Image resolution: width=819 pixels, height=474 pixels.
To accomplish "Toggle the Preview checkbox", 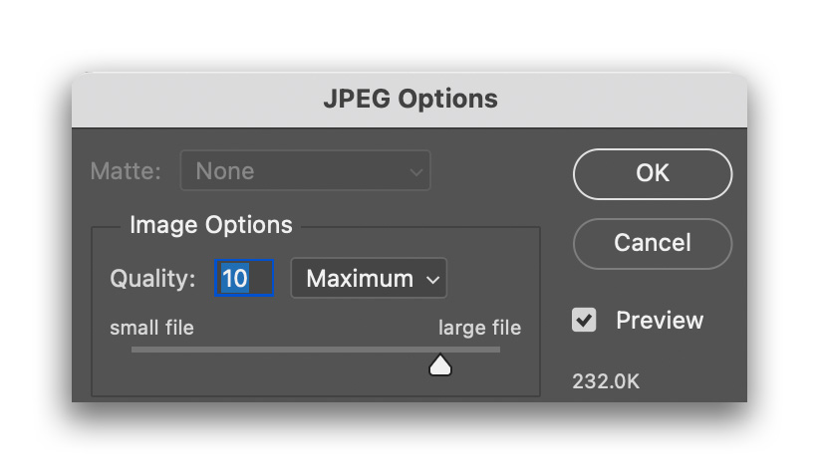I will (x=584, y=320).
